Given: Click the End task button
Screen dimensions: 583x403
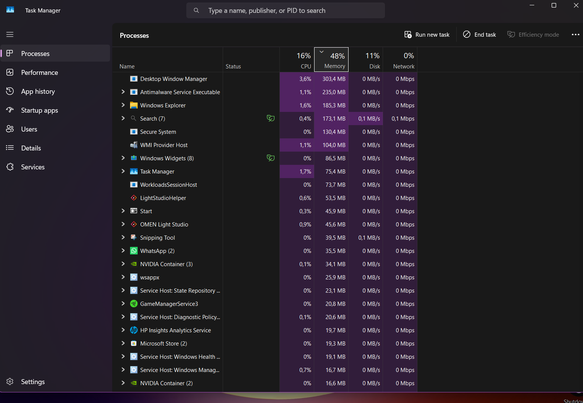Looking at the screenshot, I should (x=480, y=34).
